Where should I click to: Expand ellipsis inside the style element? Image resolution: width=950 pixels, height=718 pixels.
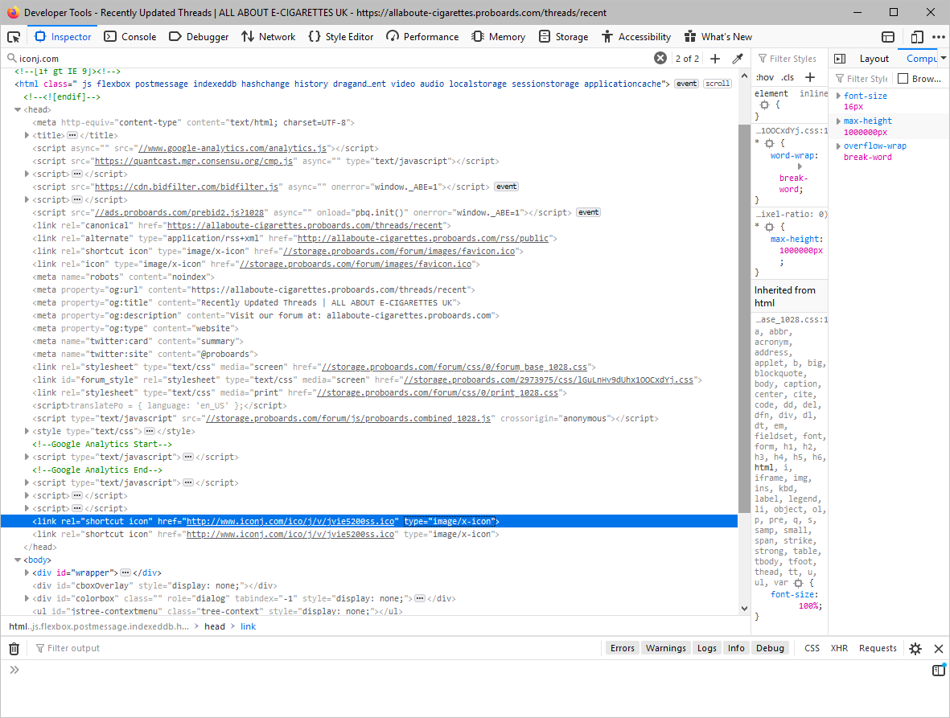click(x=149, y=431)
